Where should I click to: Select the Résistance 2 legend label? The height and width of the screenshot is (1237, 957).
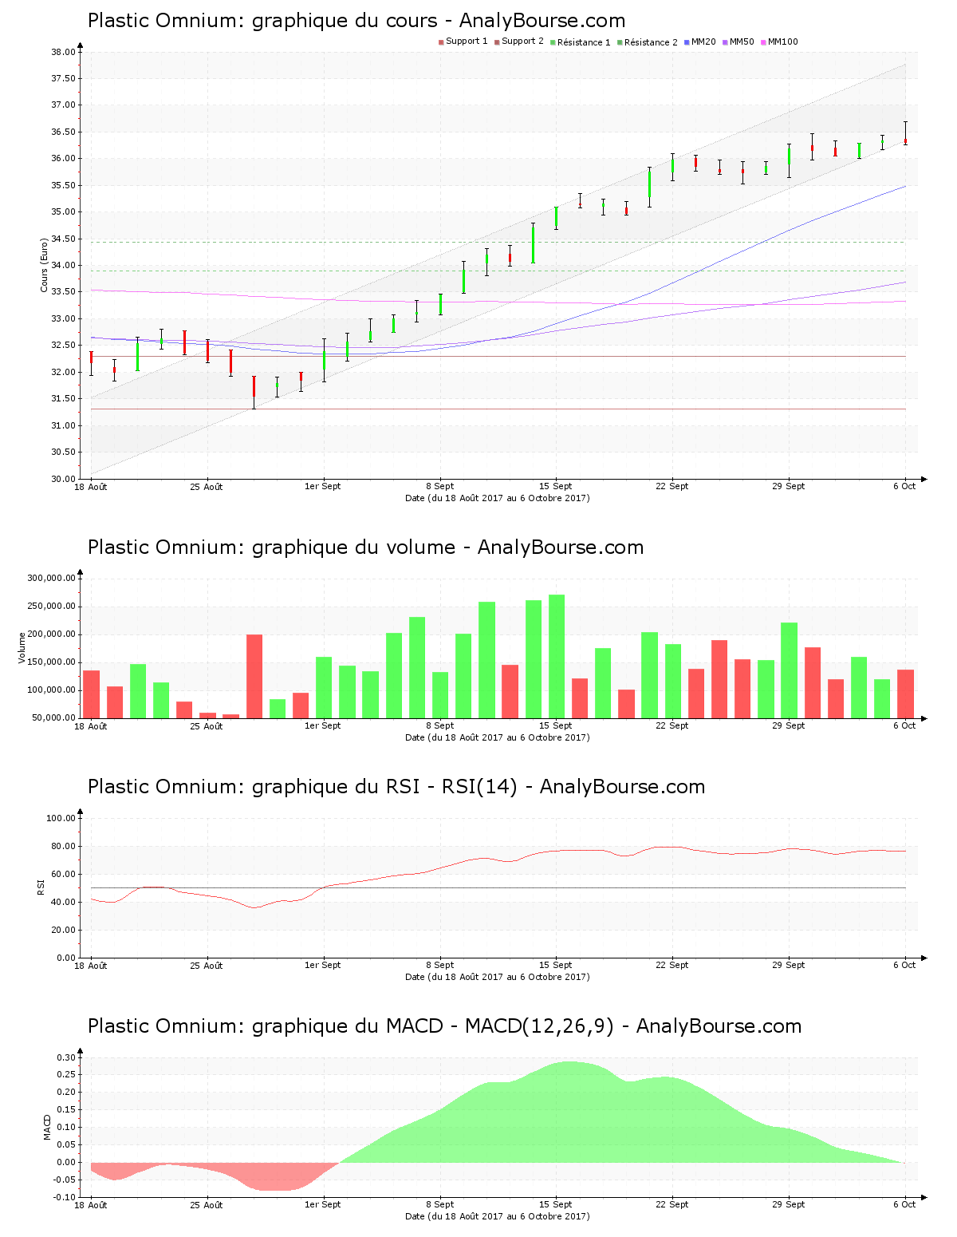(x=651, y=42)
